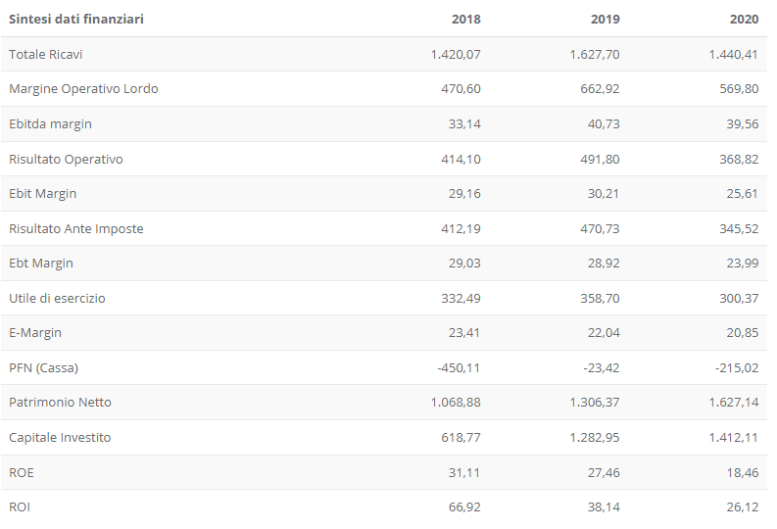This screenshot has width=777, height=529.
Task: Select the 2018 Patrimonio Netto value 1.068,88
Action: (456, 403)
